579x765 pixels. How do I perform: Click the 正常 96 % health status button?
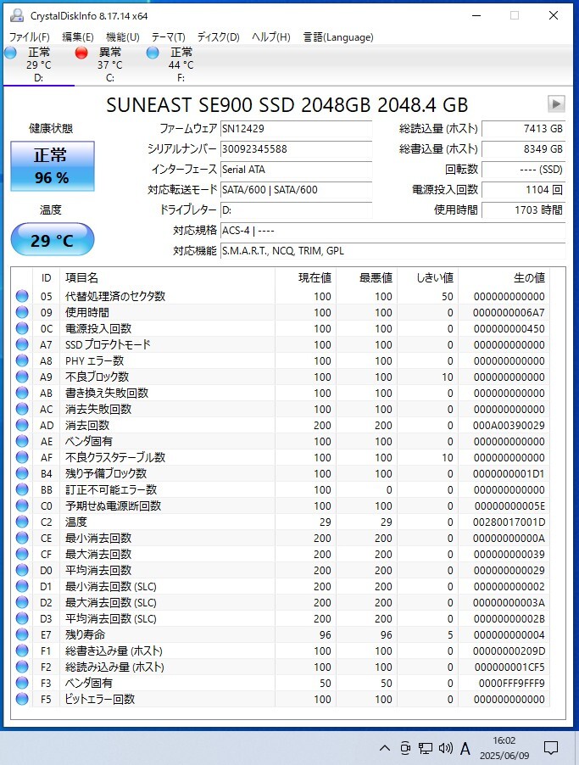coord(53,166)
